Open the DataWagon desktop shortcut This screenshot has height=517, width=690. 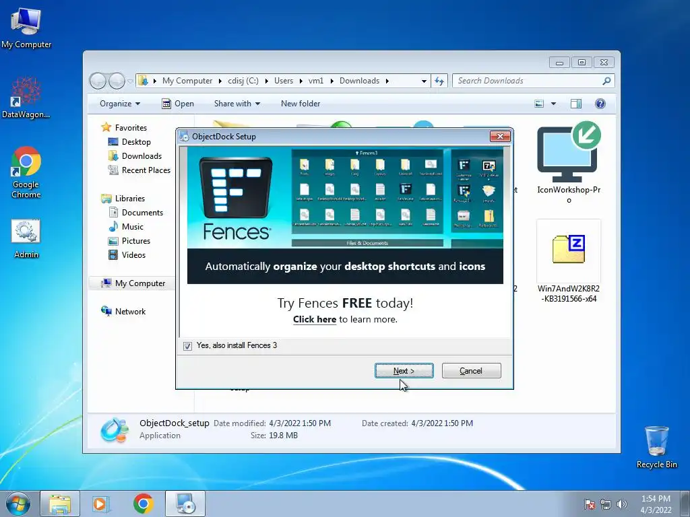(26, 98)
